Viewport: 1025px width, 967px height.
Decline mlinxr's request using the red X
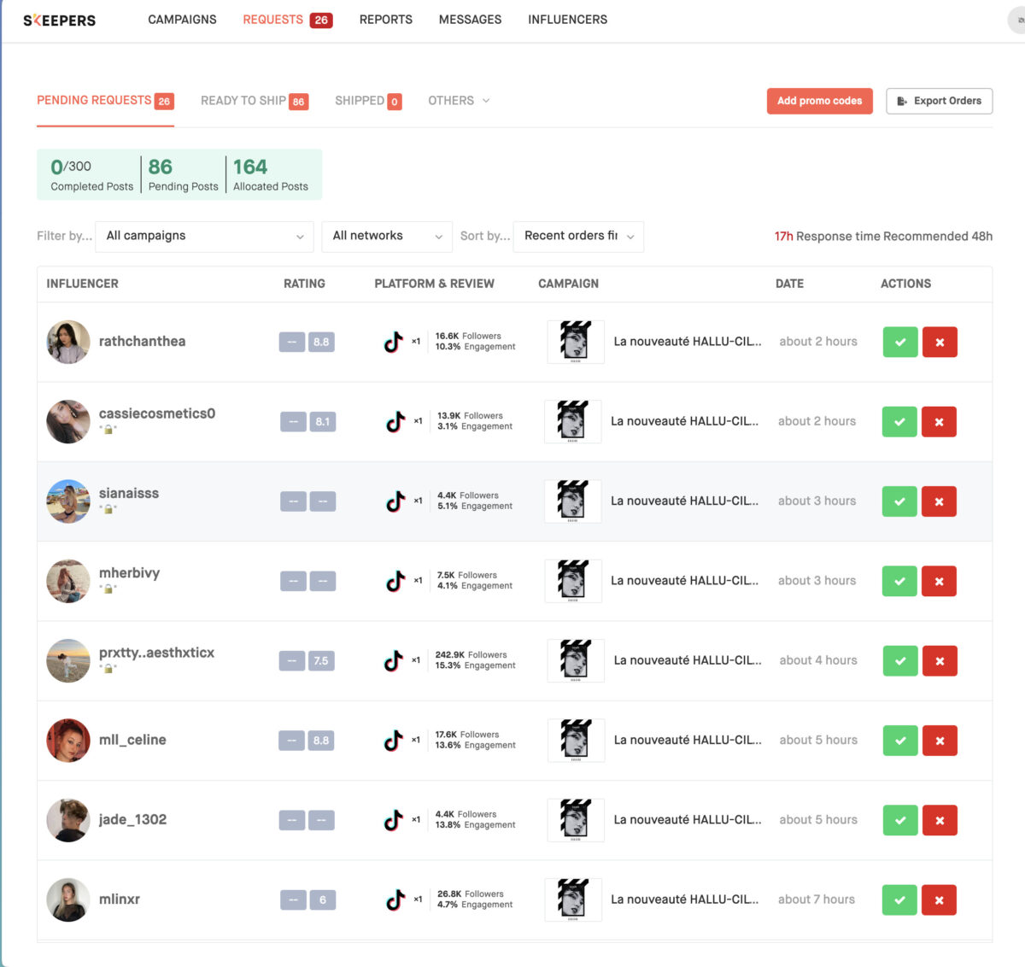[x=939, y=900]
